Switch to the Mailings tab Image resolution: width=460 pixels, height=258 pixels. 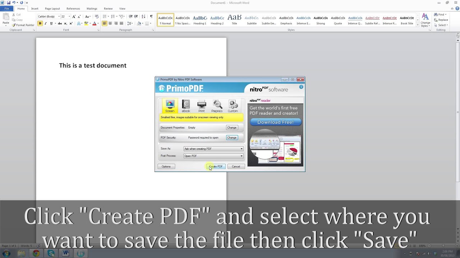(x=92, y=9)
